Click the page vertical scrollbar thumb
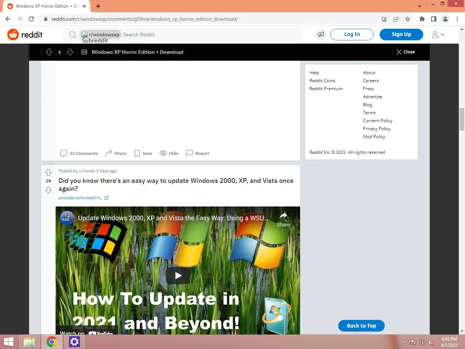Viewport: 465px width, 349px height. tap(462, 119)
